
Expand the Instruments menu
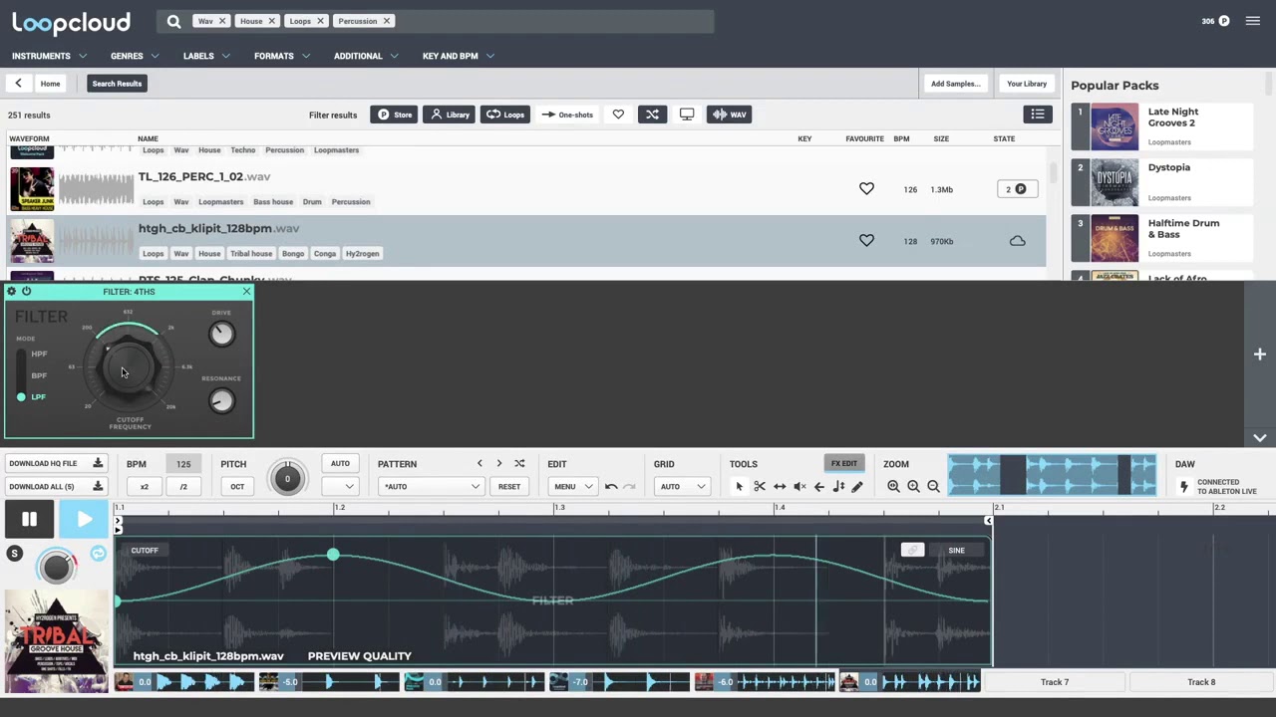tap(49, 56)
